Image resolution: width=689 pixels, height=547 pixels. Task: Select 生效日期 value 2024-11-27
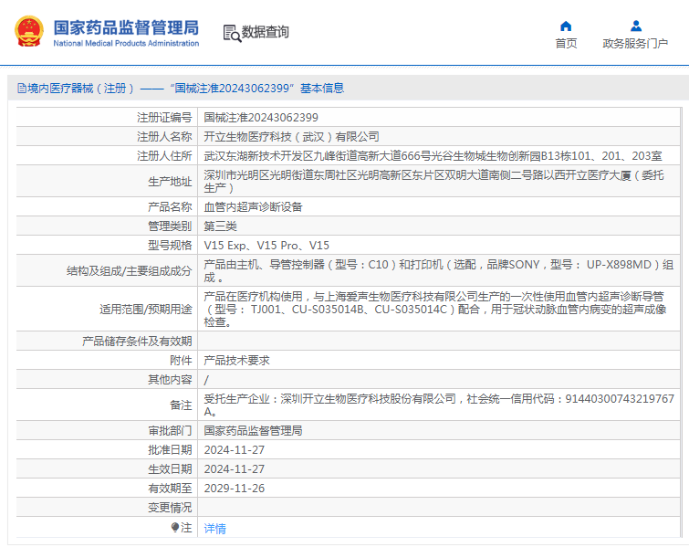tap(235, 469)
